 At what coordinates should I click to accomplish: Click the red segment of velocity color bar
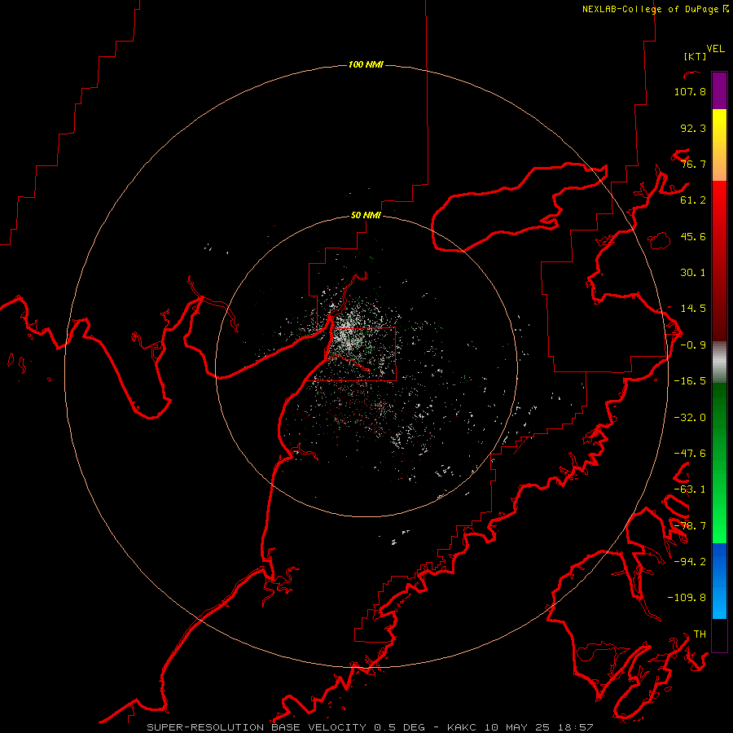[x=719, y=261]
